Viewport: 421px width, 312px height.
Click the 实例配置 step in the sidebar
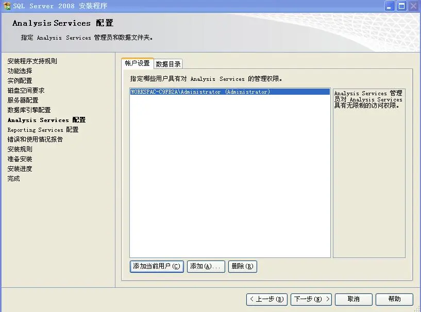[x=20, y=81]
